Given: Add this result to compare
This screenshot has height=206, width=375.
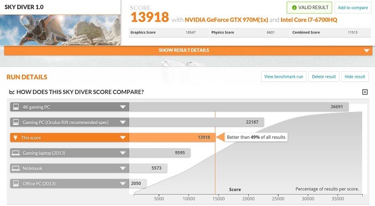Looking at the screenshot, I should (353, 8).
